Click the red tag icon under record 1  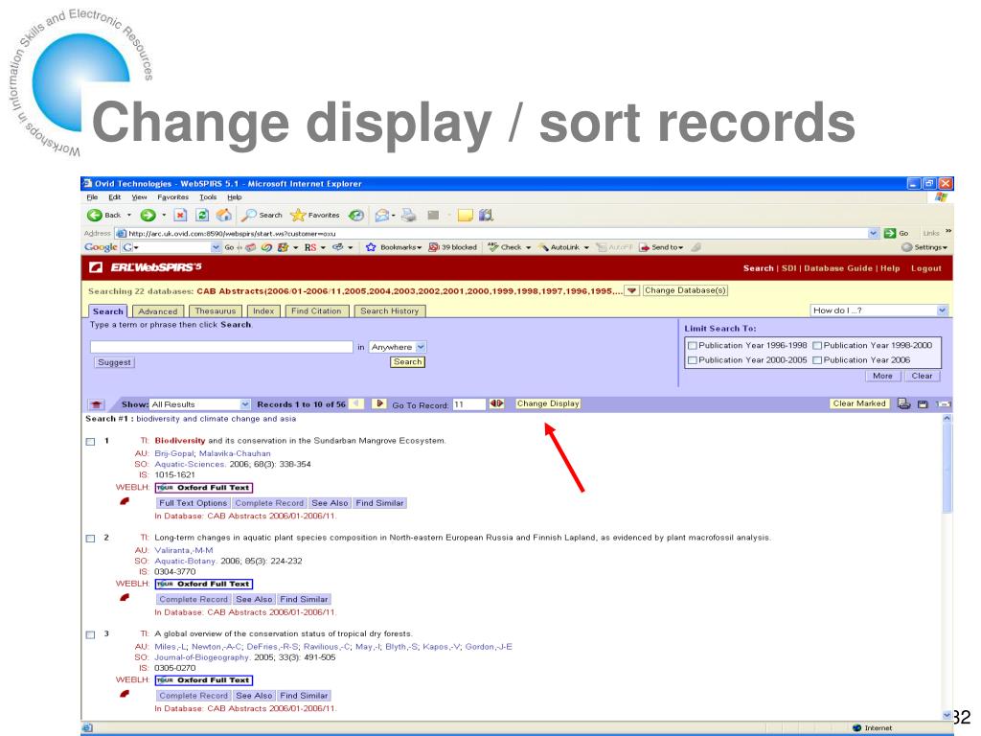click(125, 501)
